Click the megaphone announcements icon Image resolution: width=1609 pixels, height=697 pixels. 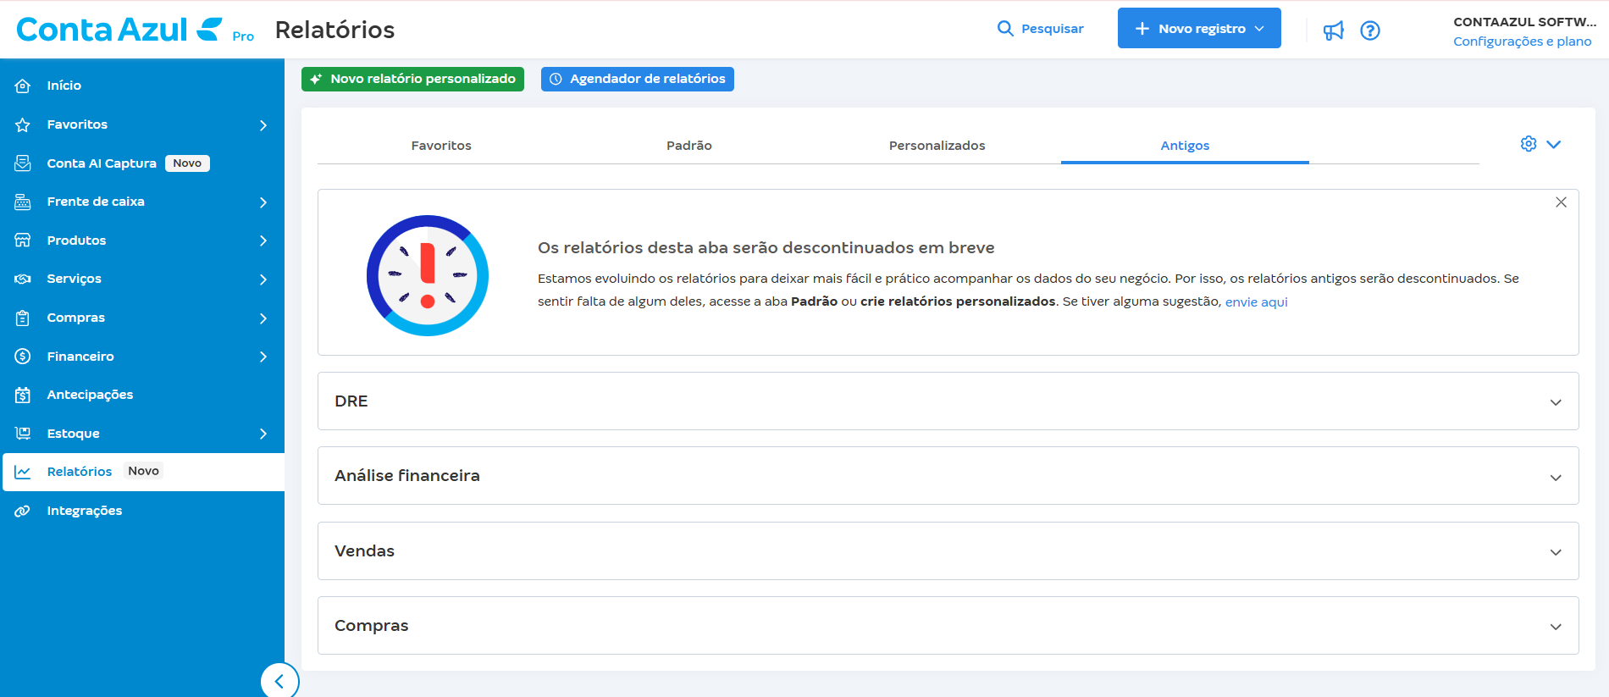click(1334, 31)
